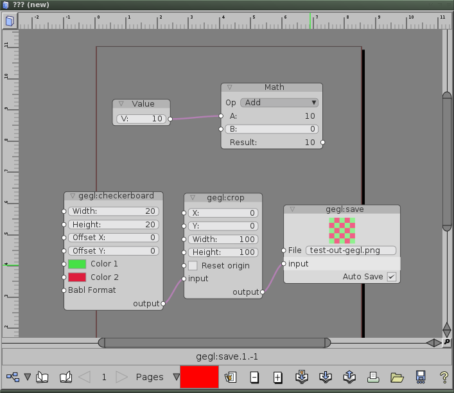Click the help question mark icon
The image size is (454, 393).
[x=444, y=378]
